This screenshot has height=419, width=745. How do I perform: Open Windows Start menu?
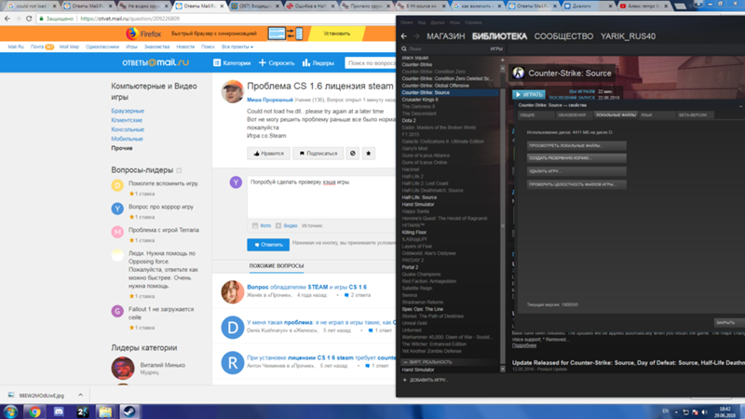[x=10, y=412]
